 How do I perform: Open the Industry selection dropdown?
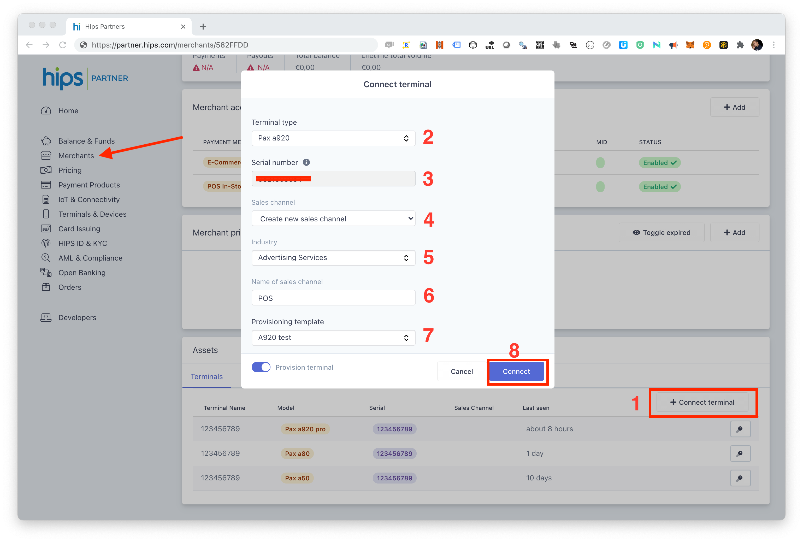333,258
